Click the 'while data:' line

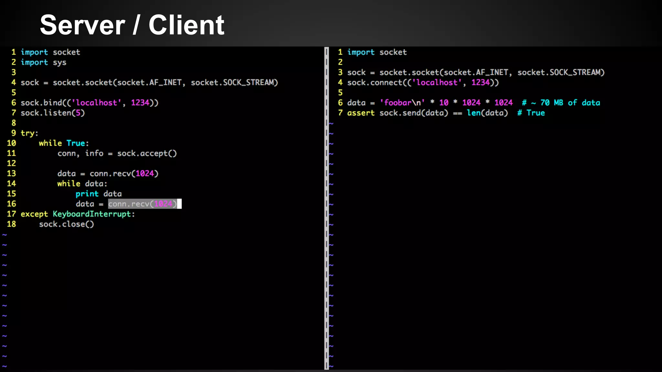pos(82,184)
